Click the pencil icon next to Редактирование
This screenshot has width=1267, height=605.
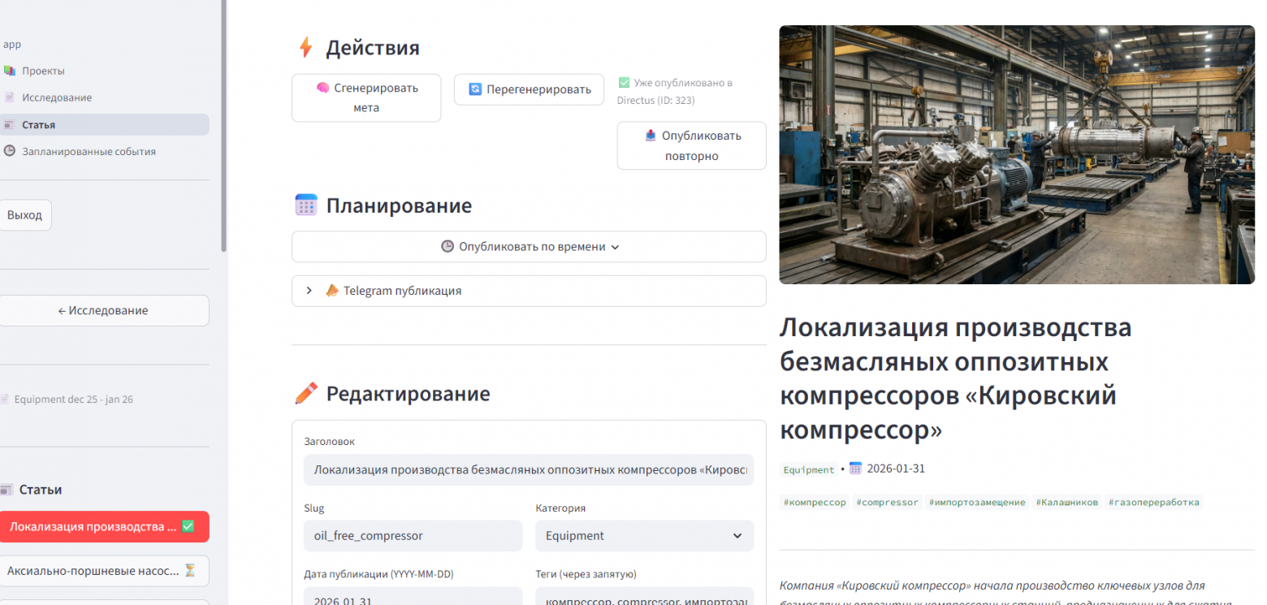(306, 393)
